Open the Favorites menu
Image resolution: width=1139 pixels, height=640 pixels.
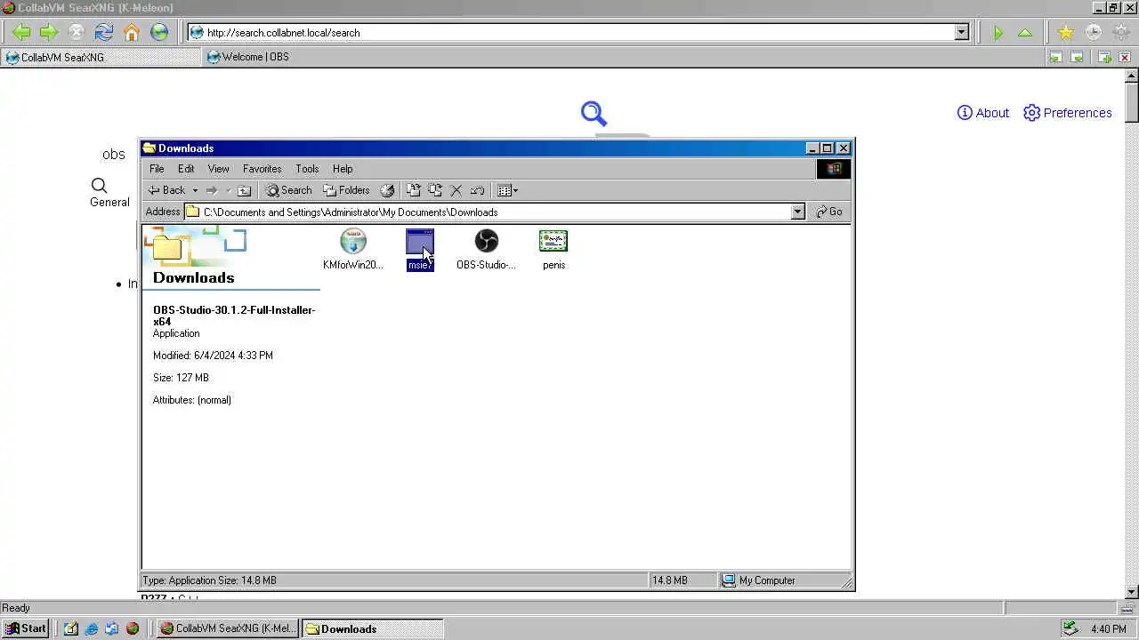263,169
